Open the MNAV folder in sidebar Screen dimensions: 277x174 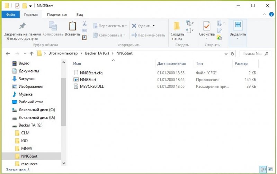(27, 148)
